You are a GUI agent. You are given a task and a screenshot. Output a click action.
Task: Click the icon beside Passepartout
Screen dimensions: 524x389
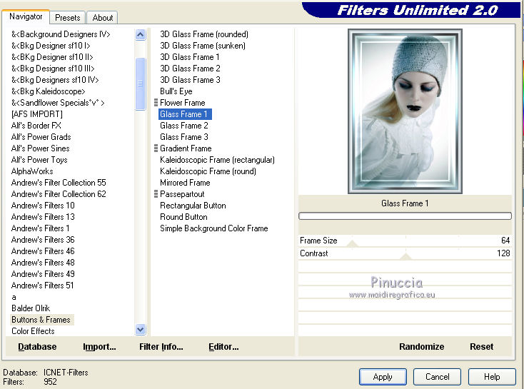tap(156, 194)
